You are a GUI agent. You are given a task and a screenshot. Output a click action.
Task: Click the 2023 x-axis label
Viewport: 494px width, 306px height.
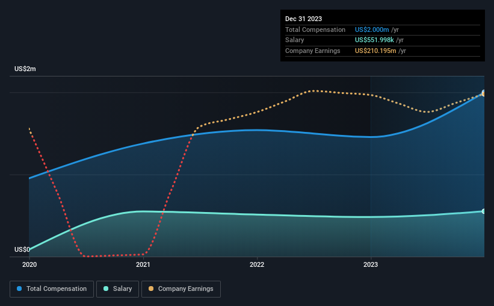tap(371, 264)
